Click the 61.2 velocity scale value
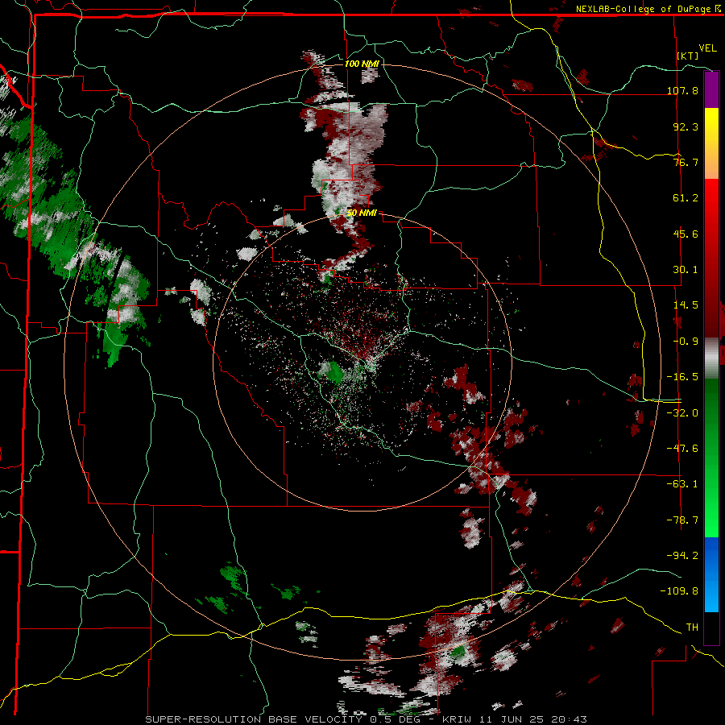Image resolution: width=725 pixels, height=725 pixels. 686,198
